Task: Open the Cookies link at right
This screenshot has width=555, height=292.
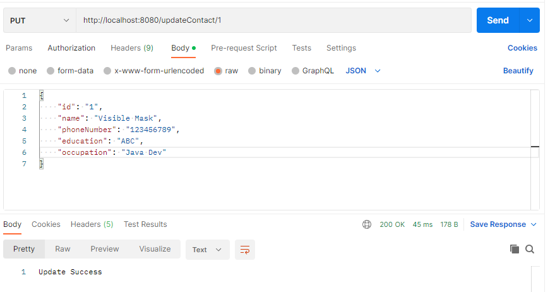Action: (522, 48)
